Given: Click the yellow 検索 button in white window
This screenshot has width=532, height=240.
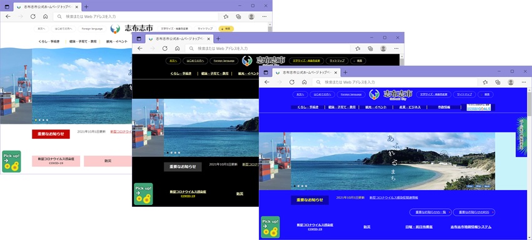Looking at the screenshot, I should coord(226,29).
